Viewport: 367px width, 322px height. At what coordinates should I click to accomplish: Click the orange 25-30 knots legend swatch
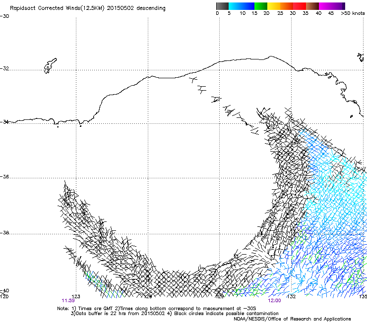287,6
